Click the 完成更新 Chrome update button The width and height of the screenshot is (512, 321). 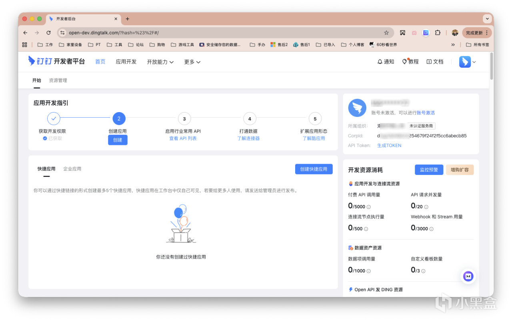pos(476,33)
